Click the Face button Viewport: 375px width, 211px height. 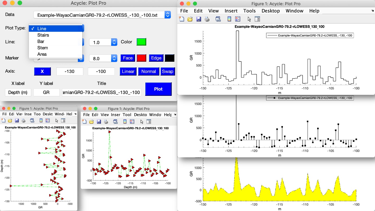coord(128,58)
